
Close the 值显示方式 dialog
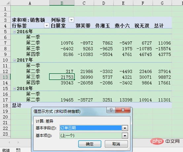coord(123,110)
